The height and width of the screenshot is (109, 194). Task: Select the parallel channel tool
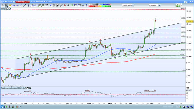32,5
